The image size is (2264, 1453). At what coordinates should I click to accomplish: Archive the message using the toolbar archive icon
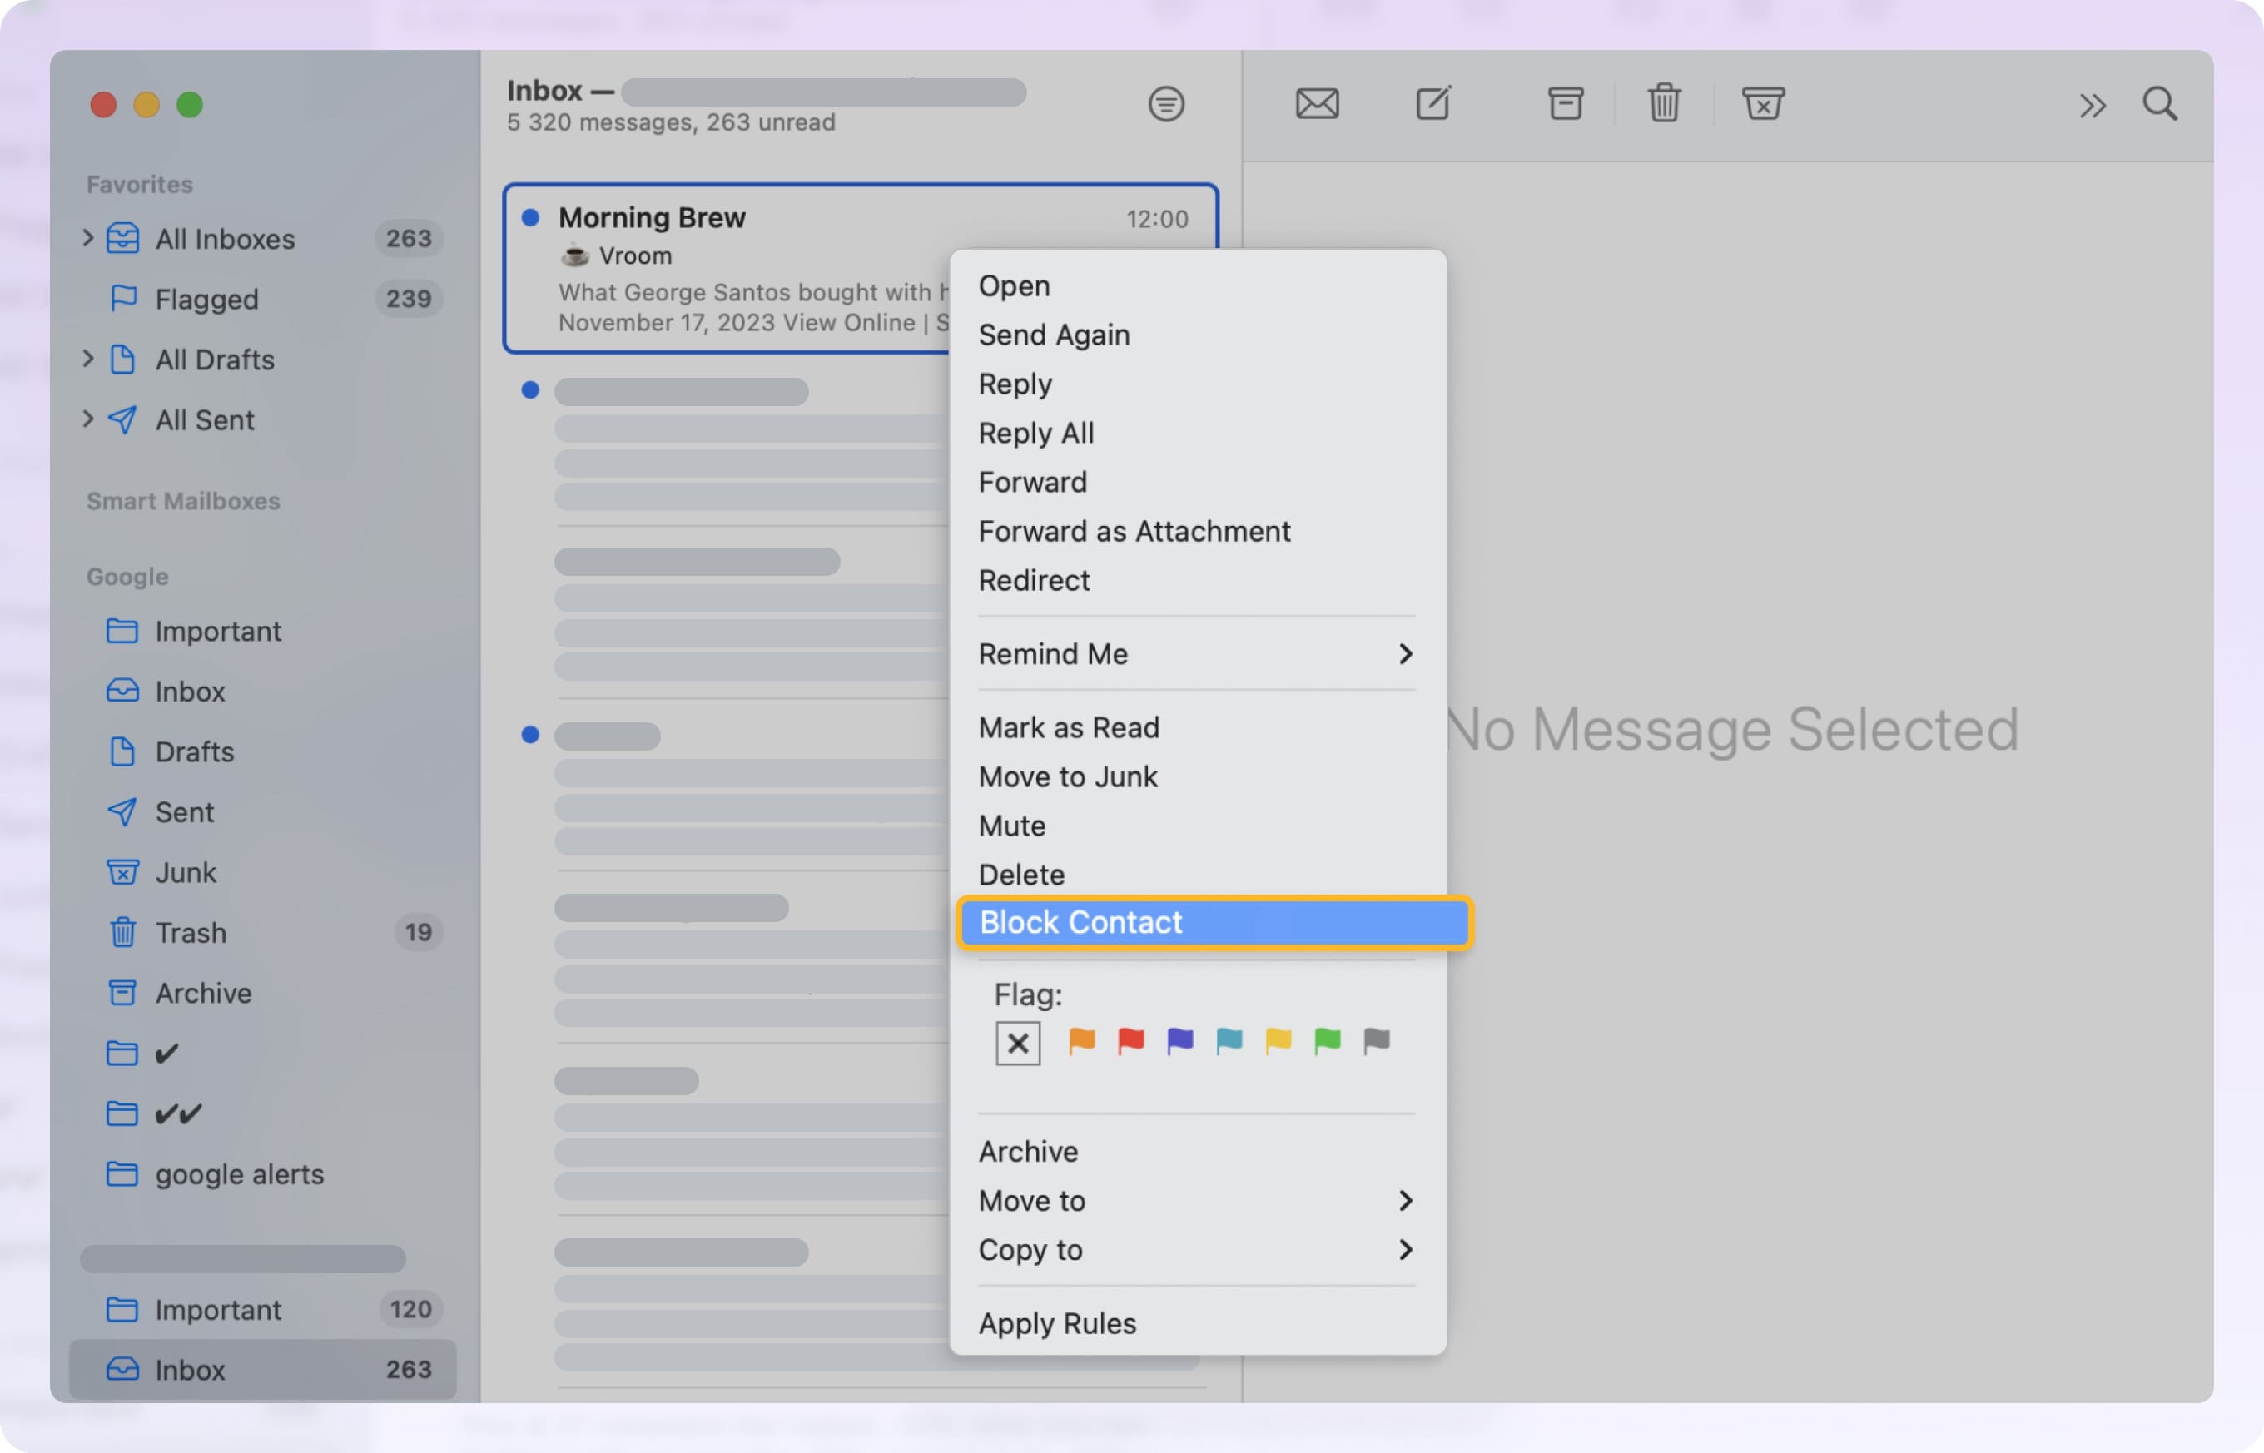pos(1566,104)
